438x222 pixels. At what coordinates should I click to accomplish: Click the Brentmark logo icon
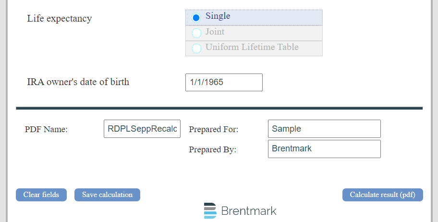pyautogui.click(x=210, y=210)
